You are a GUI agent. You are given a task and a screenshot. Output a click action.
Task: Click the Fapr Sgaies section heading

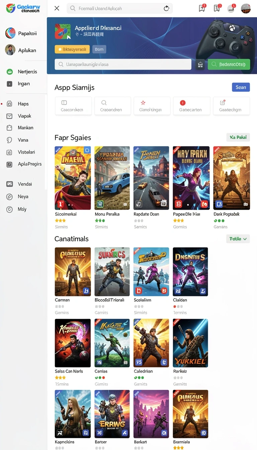click(x=73, y=138)
